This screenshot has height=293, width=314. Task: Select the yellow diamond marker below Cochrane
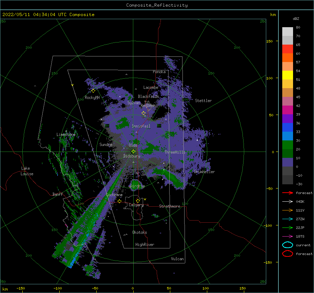click(x=119, y=201)
